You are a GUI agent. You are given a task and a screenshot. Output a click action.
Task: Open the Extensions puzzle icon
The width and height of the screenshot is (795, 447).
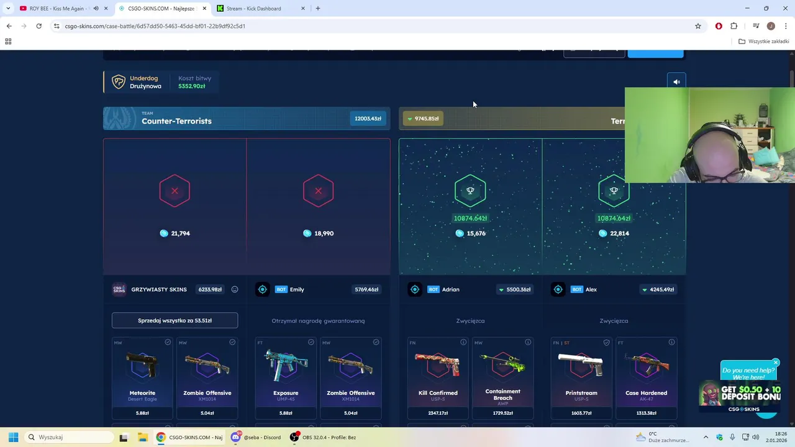point(734,26)
